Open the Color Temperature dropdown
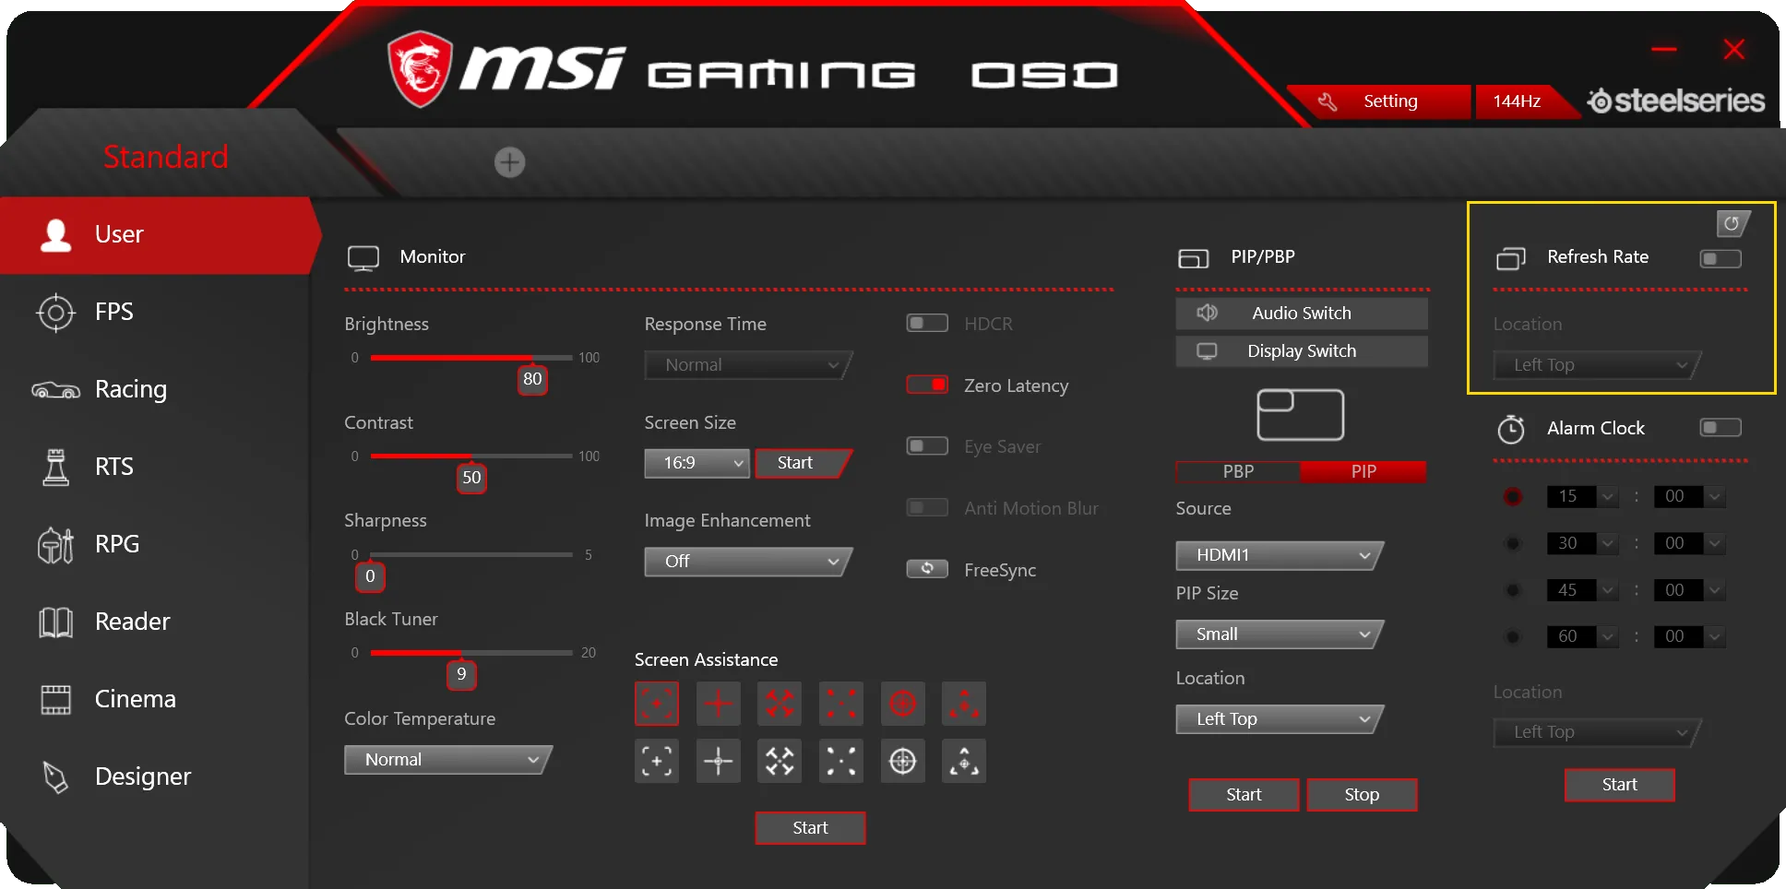The width and height of the screenshot is (1786, 889). coord(447,760)
